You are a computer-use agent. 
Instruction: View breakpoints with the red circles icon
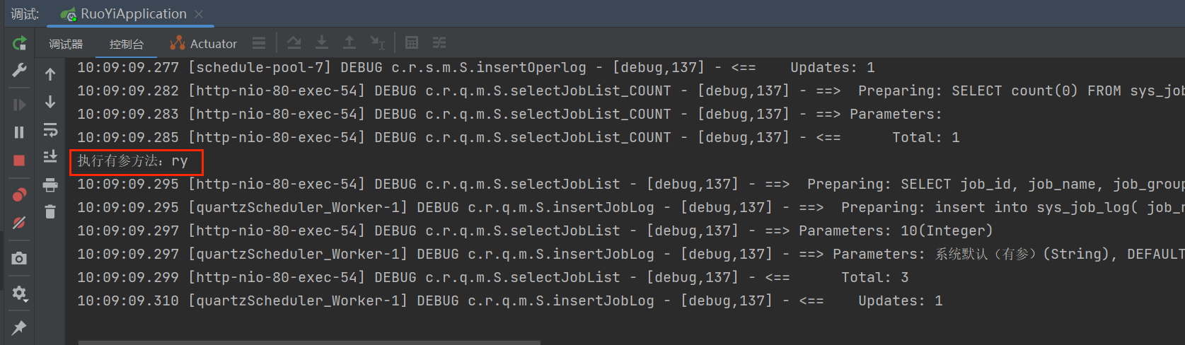point(19,195)
